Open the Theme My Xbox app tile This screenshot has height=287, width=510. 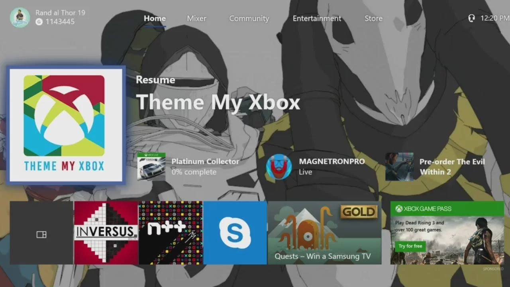[x=66, y=125]
